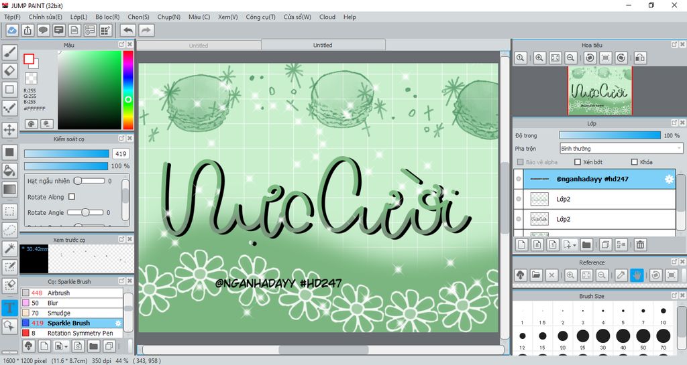This screenshot has width=687, height=365.
Task: Select the Blur brush
Action: (x=72, y=303)
